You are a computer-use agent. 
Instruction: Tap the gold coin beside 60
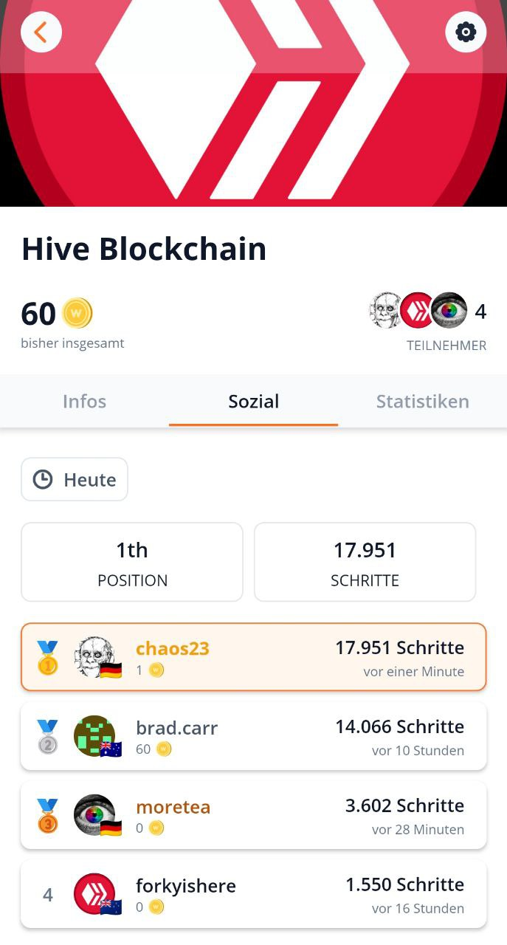click(x=77, y=313)
